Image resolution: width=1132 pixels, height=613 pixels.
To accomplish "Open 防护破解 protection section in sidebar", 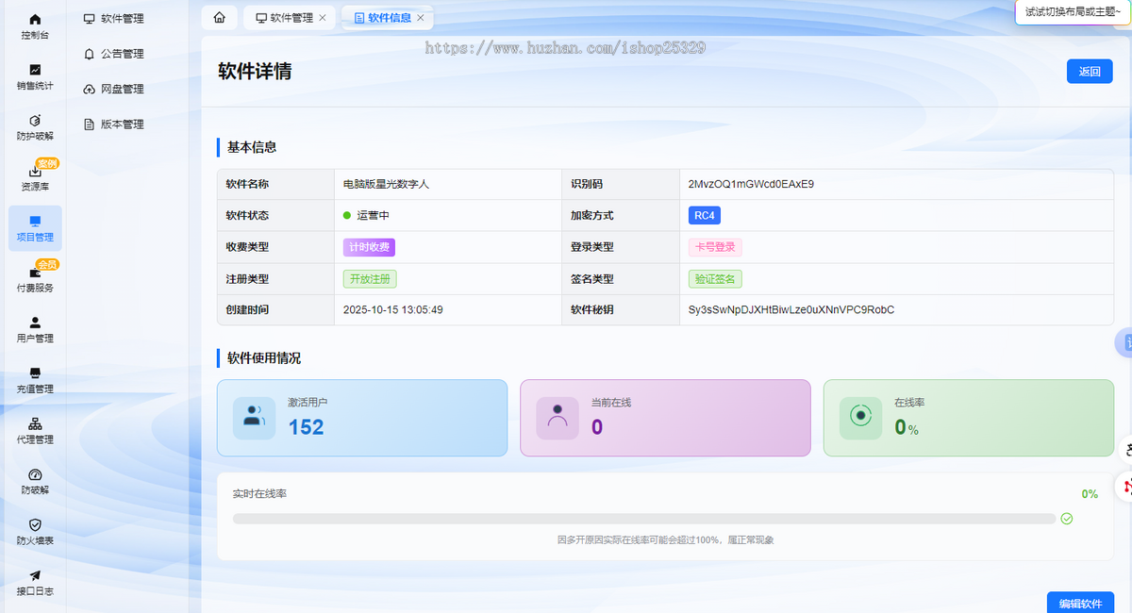I will (x=35, y=127).
